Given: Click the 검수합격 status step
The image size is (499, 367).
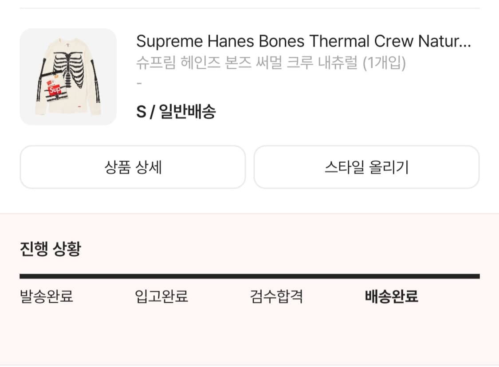Looking at the screenshot, I should coord(276,297).
